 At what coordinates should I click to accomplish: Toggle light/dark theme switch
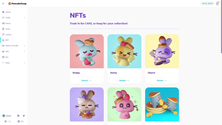coord(8,122)
